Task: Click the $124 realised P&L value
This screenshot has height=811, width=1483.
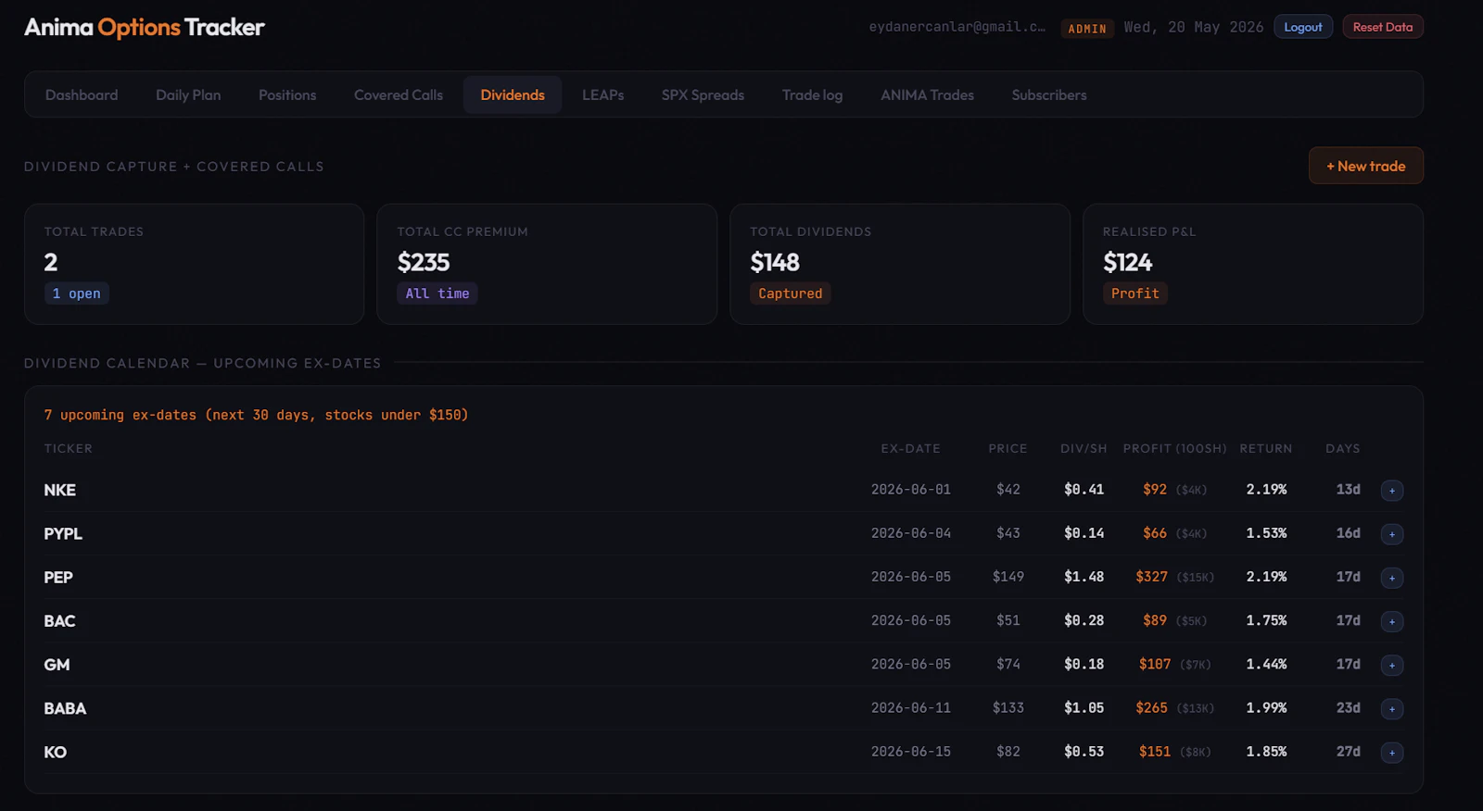Action: click(x=1128, y=263)
